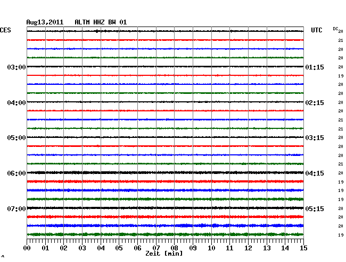This screenshot has width=346, height=262.
Task: Click the UTC header label
Action: (316, 30)
